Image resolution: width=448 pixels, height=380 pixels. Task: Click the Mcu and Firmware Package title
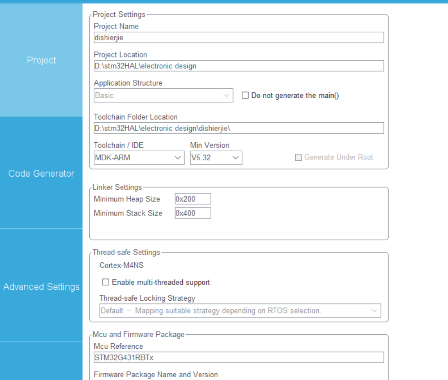coord(139,334)
